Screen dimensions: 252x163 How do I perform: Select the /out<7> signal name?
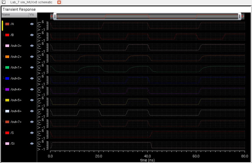pyautogui.click(x=16, y=122)
